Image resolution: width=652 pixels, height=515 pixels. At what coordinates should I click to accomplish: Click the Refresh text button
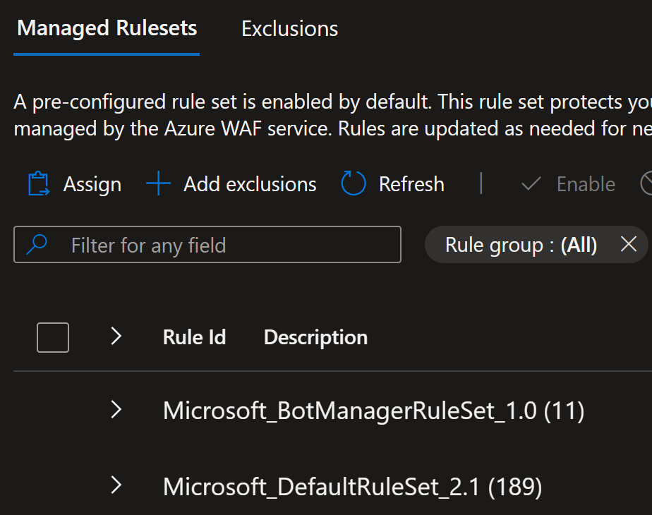411,184
